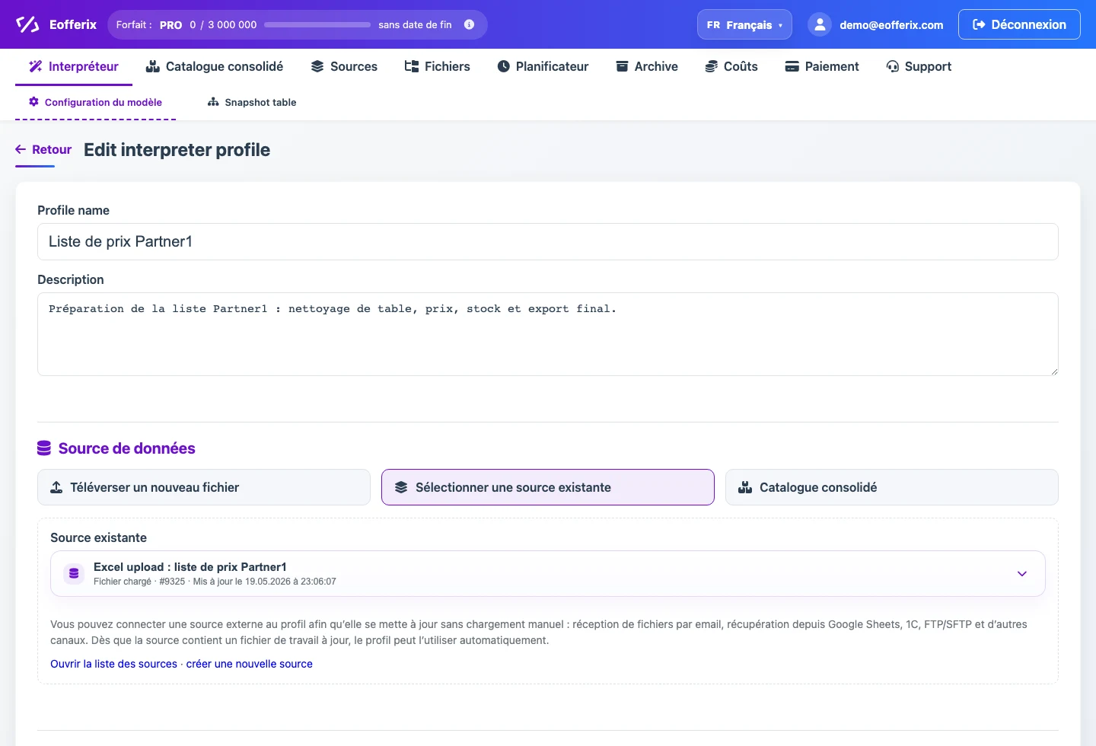
Task: Click the logout arrow icon in Déconnexion
Action: 980,24
